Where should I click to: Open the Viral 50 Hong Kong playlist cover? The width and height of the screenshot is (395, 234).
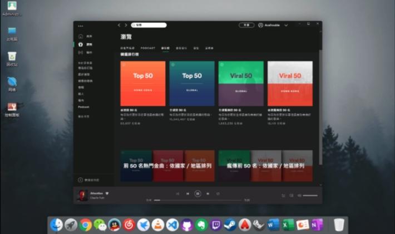(x=290, y=84)
